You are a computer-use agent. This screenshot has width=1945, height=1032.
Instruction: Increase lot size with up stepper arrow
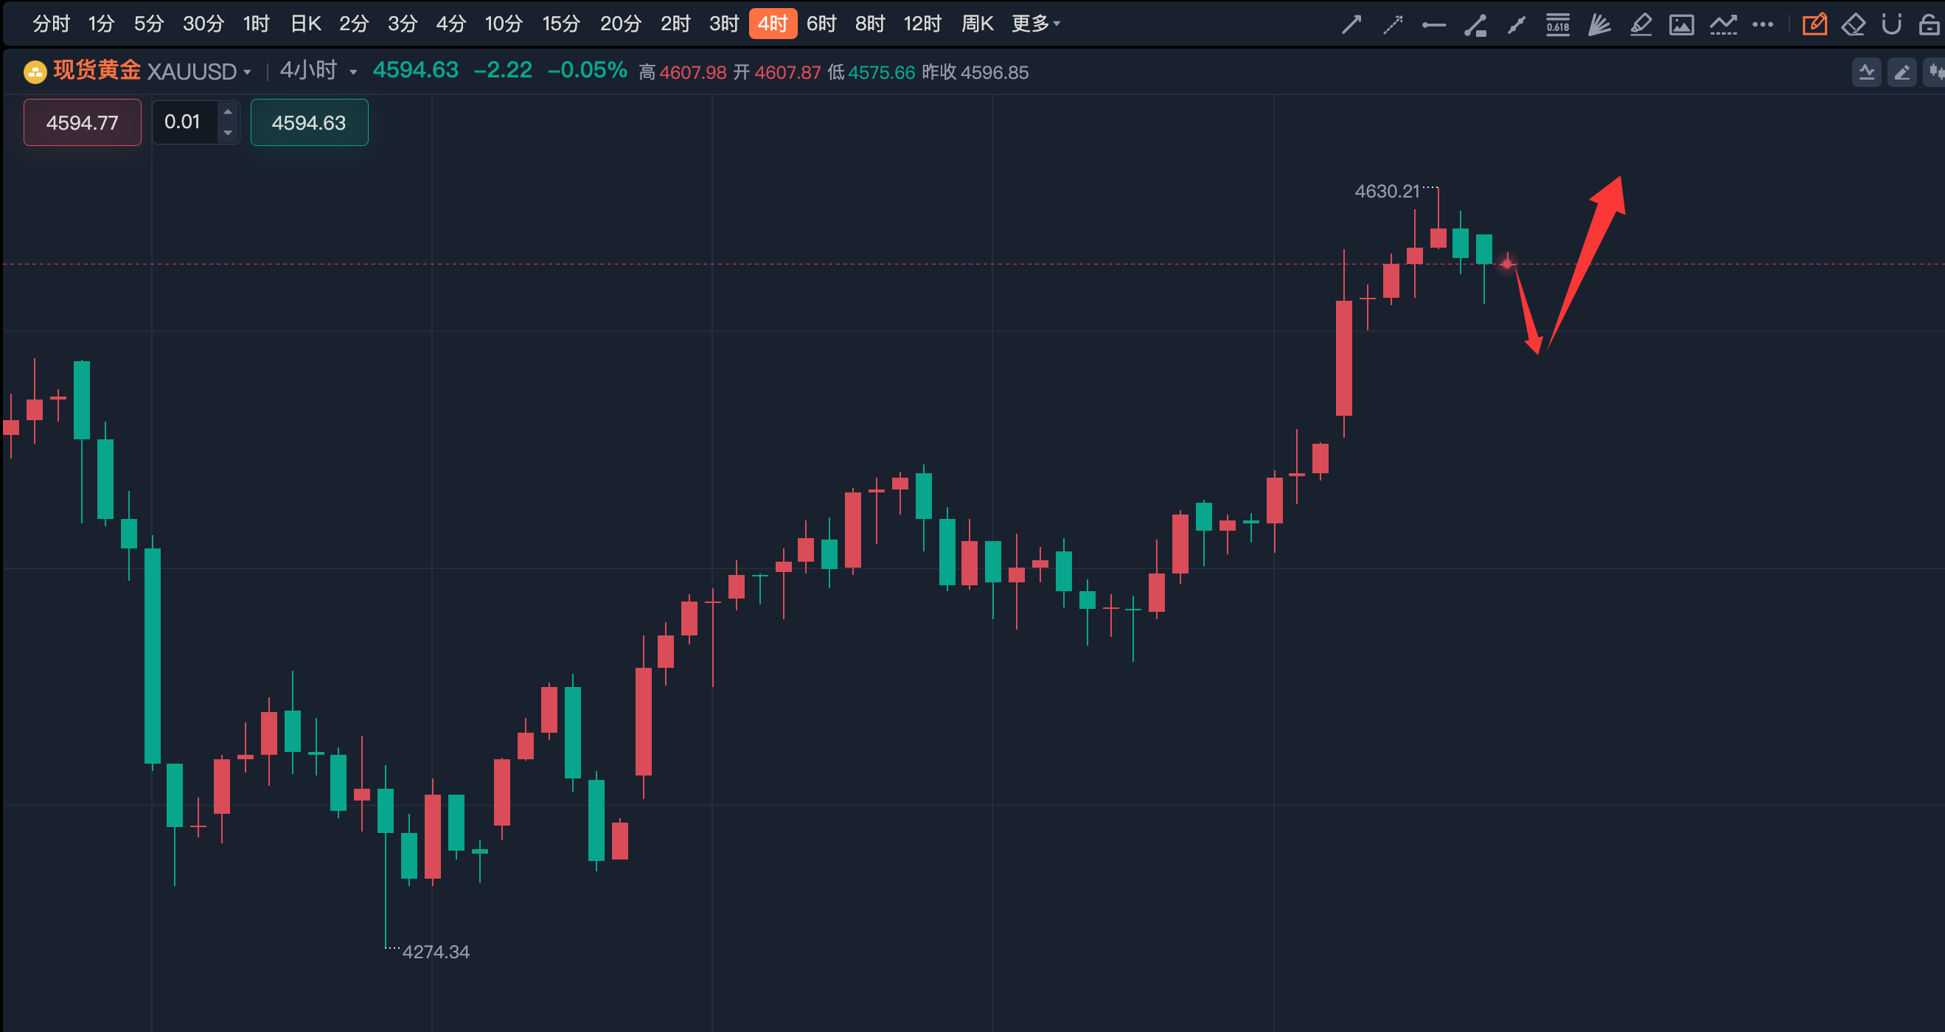pos(227,112)
